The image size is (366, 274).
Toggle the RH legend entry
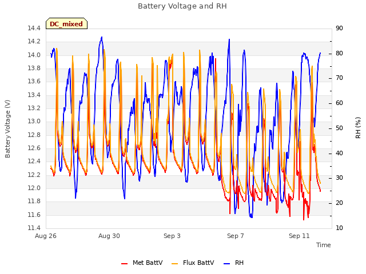[x=234, y=263]
